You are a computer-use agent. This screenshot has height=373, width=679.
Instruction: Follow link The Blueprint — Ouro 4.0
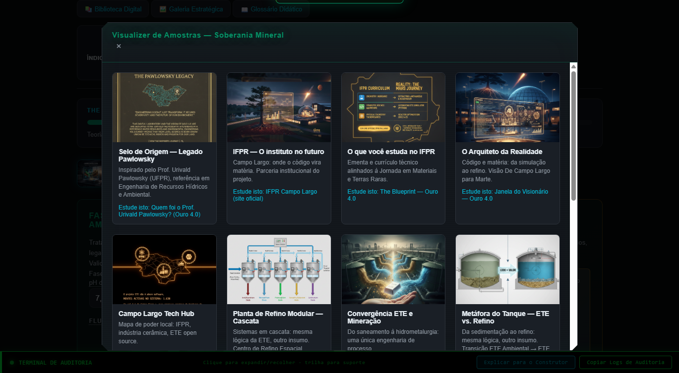392,195
